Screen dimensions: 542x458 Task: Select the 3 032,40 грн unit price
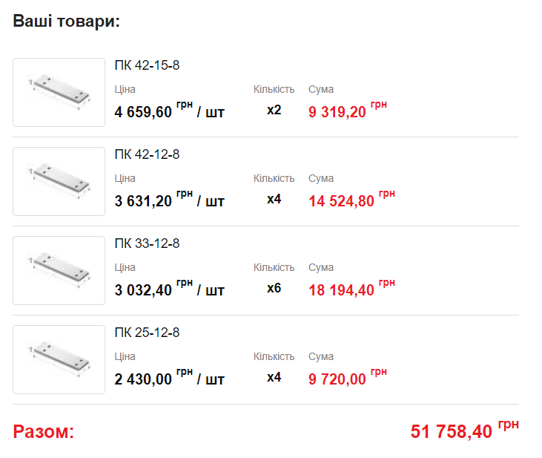(144, 290)
